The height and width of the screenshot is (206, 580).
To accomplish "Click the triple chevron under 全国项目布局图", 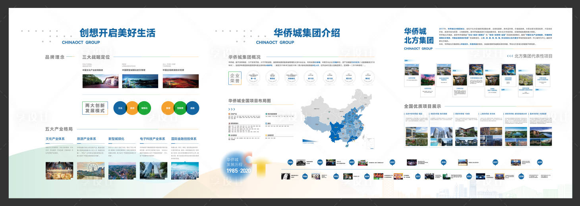I will 232,109.
